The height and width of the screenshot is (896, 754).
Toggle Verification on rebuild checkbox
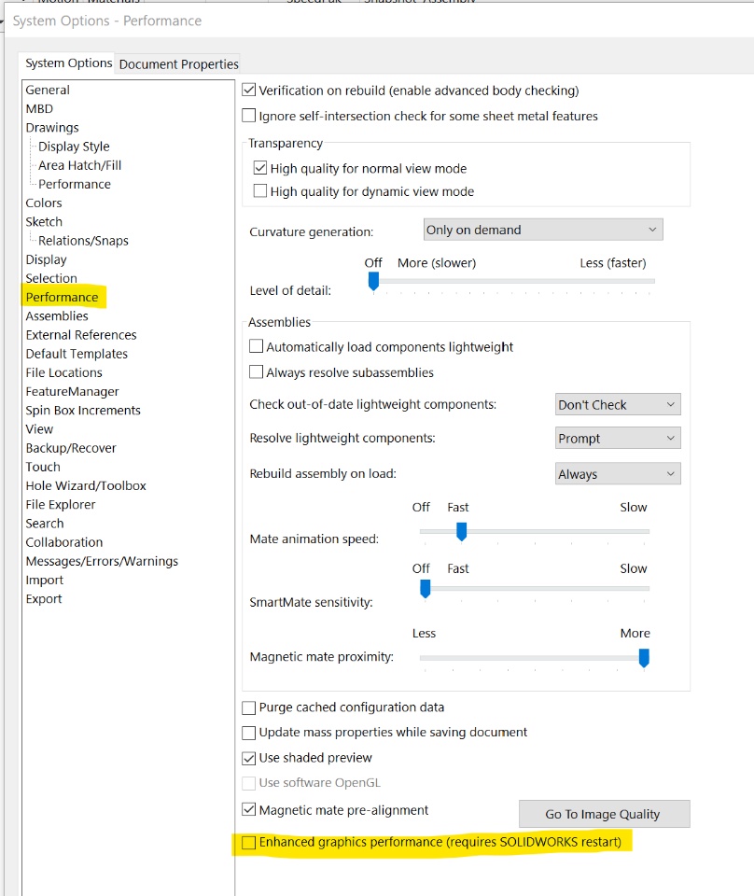point(248,91)
